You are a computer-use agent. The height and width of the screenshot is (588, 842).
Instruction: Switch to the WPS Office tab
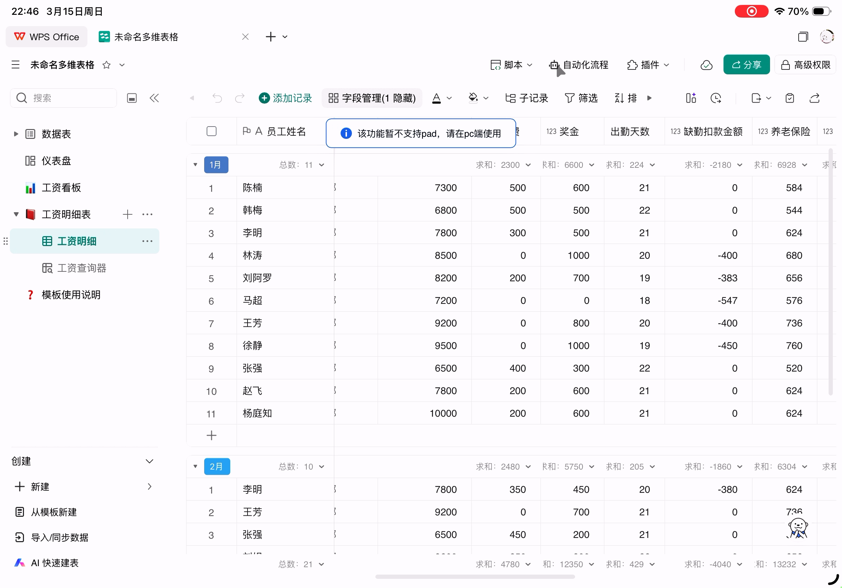click(47, 37)
